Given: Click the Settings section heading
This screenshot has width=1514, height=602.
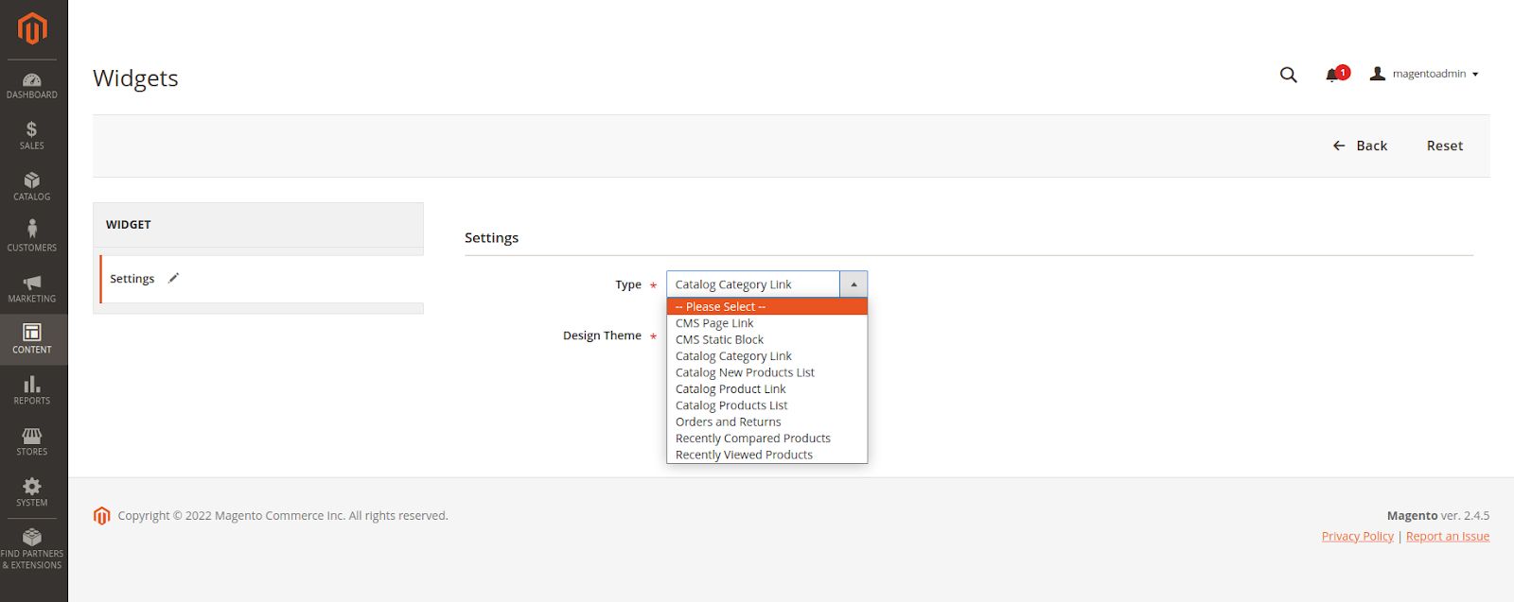Looking at the screenshot, I should (x=491, y=237).
